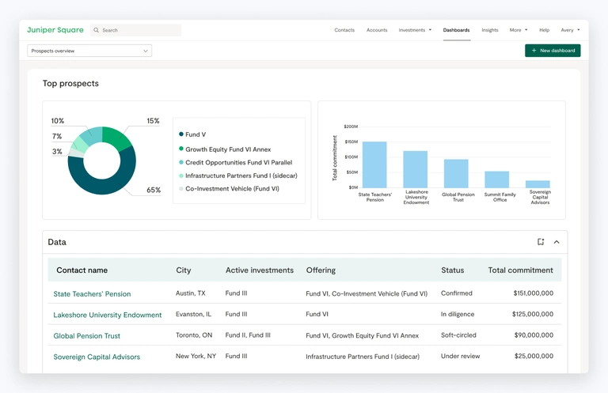Click the Evanston, IL city cell
Screen dimensions: 608x393
(193, 314)
